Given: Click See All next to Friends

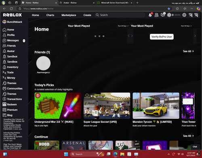Looking at the screenshot, I should (x=188, y=51).
